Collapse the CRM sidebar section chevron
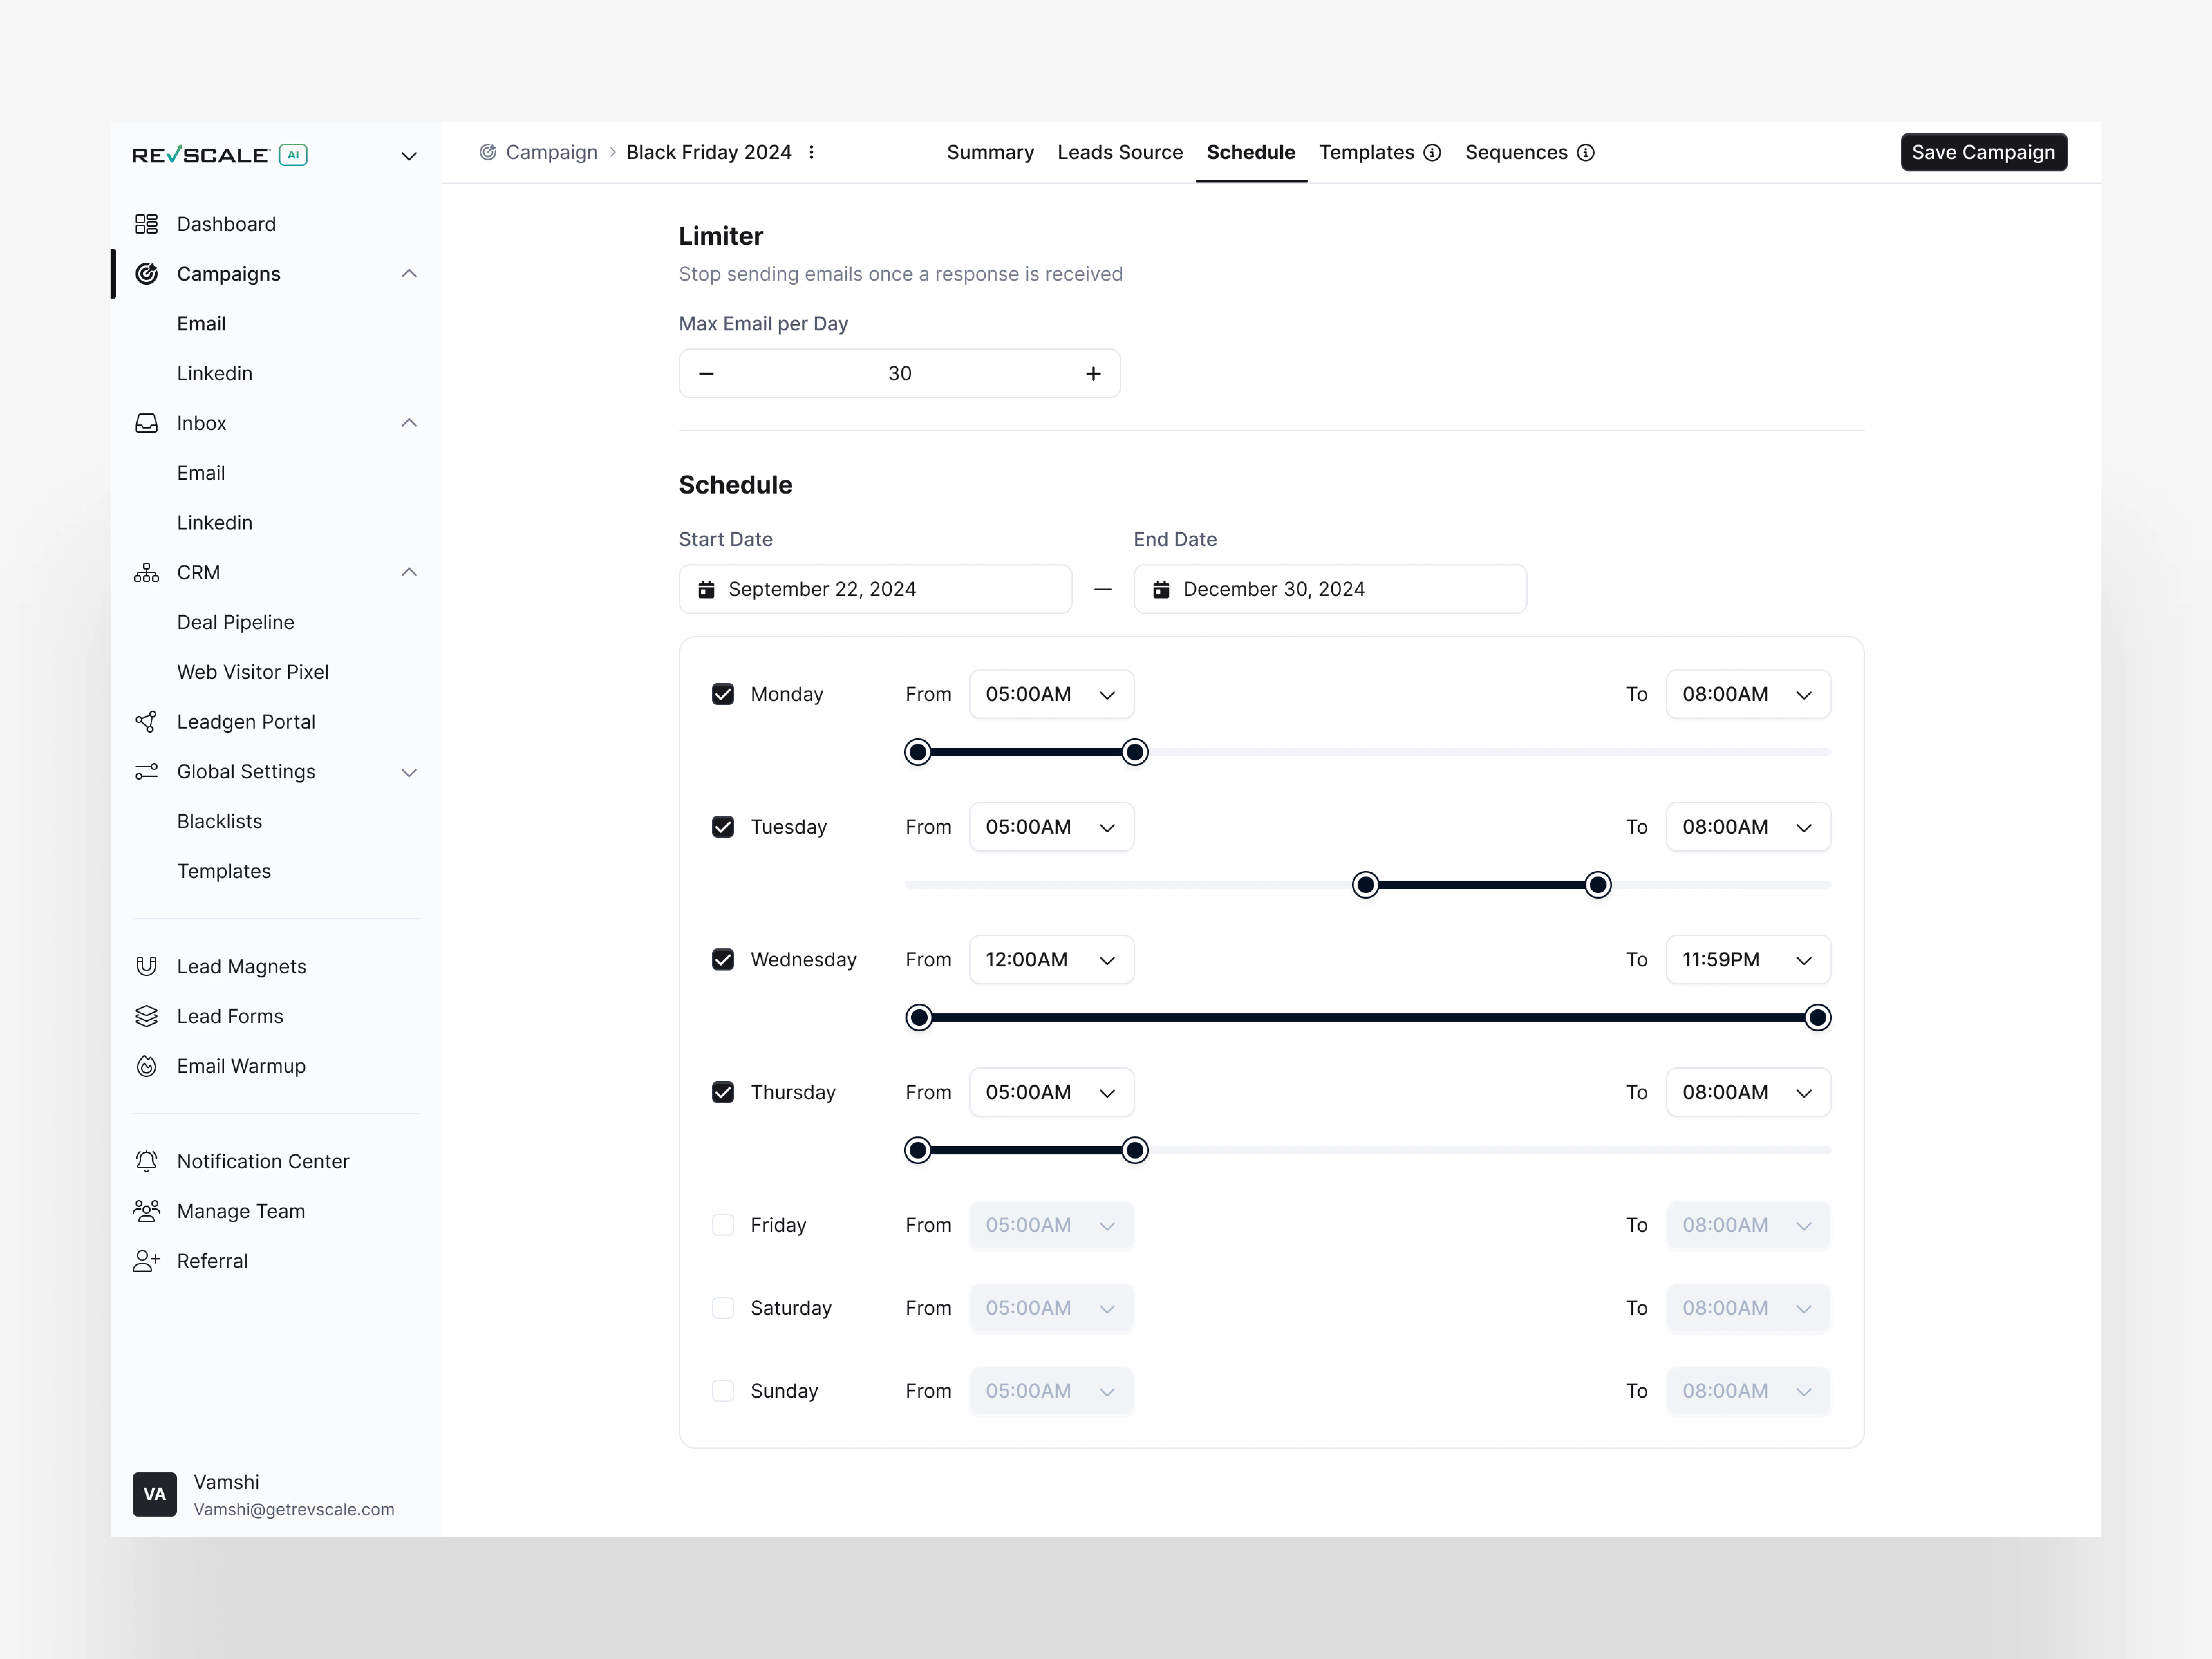Screen dimensions: 2212x1659 coord(409,573)
